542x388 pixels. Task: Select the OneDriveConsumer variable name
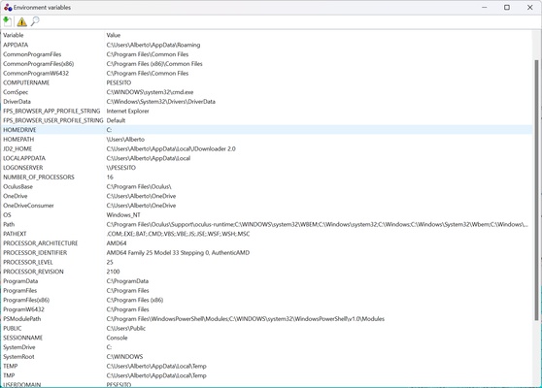point(28,206)
